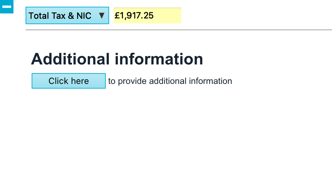Click the Additional information heading
The width and height of the screenshot is (332, 196).
pos(117,59)
